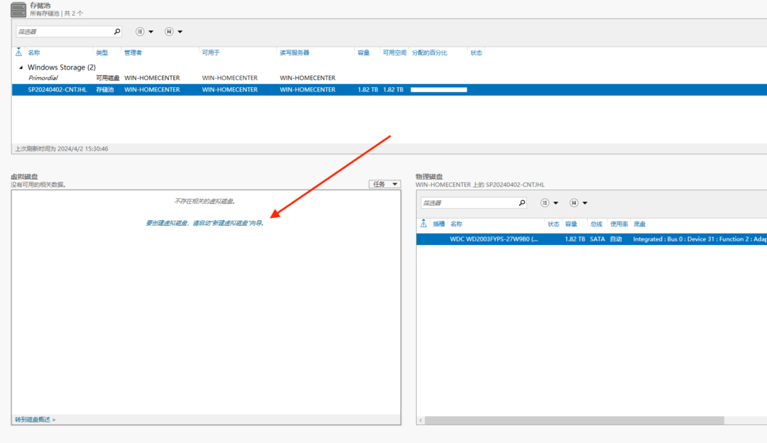Open the list view options icon in physical disks
Screen dimensions: 767x443
click(x=545, y=203)
